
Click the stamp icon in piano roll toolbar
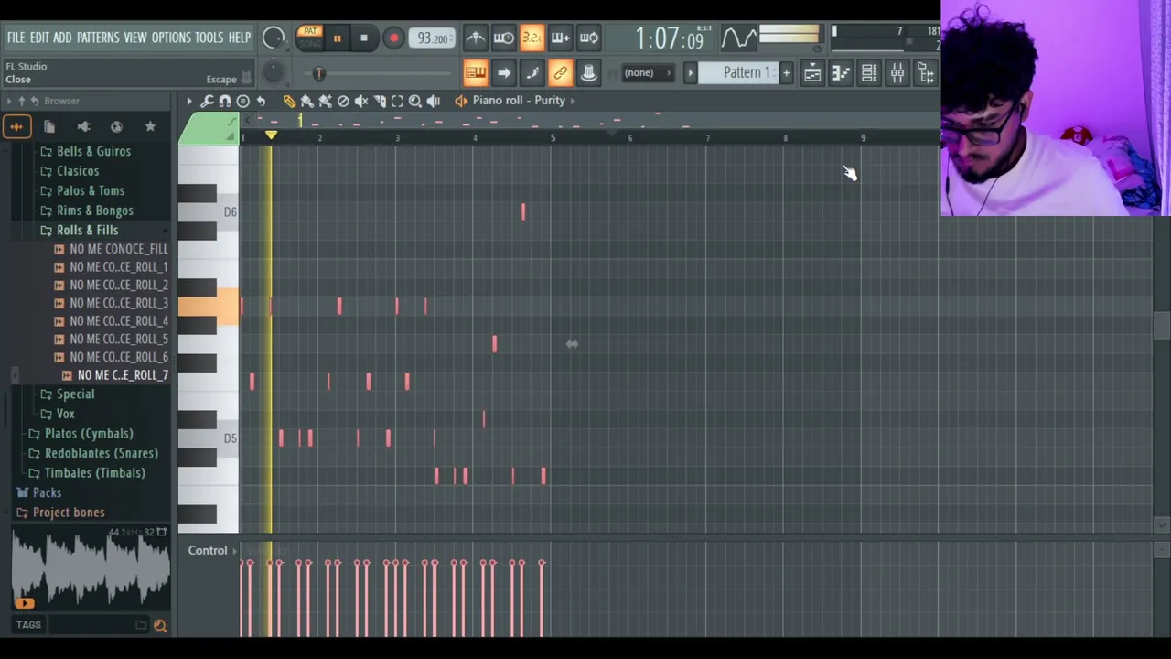point(242,101)
